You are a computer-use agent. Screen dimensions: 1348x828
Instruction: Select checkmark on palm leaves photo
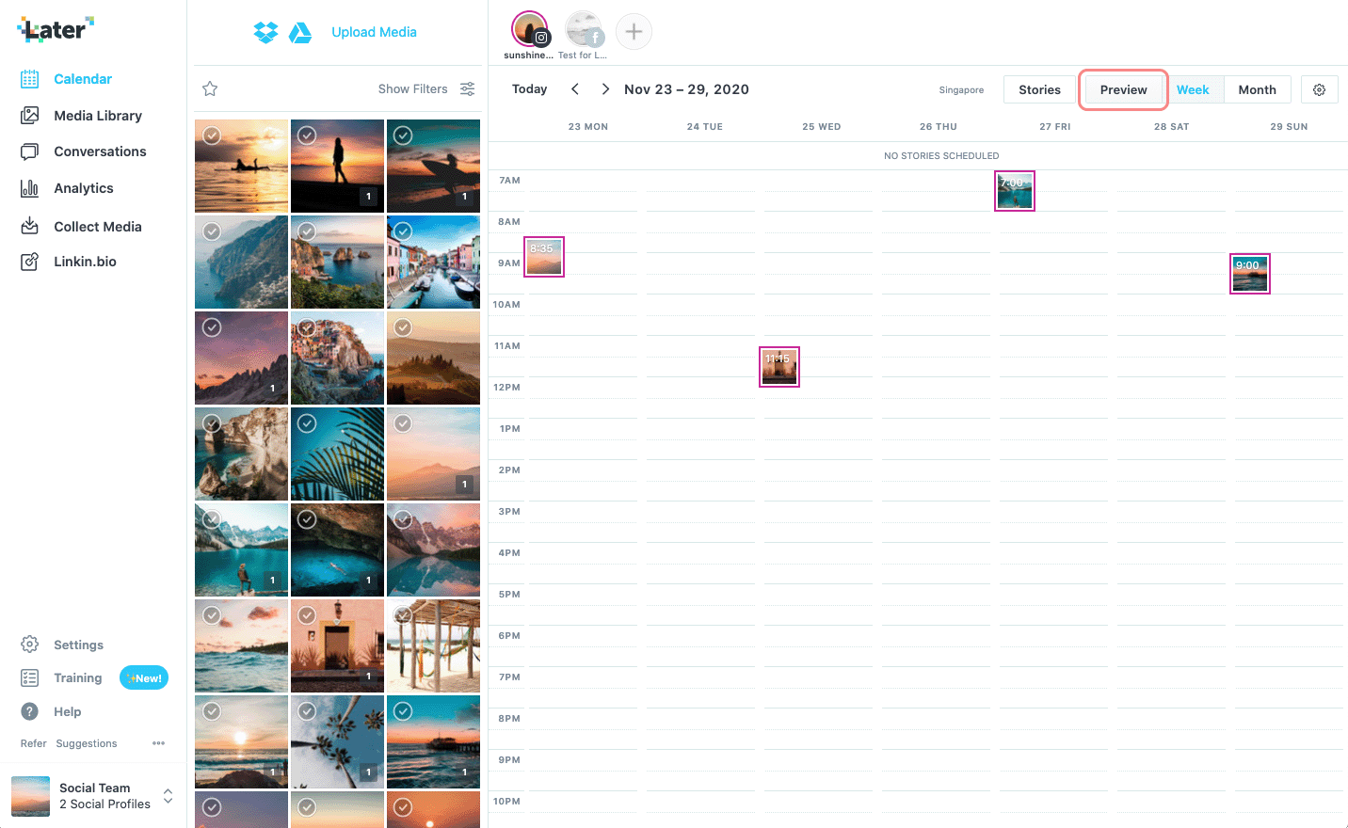coord(307,423)
